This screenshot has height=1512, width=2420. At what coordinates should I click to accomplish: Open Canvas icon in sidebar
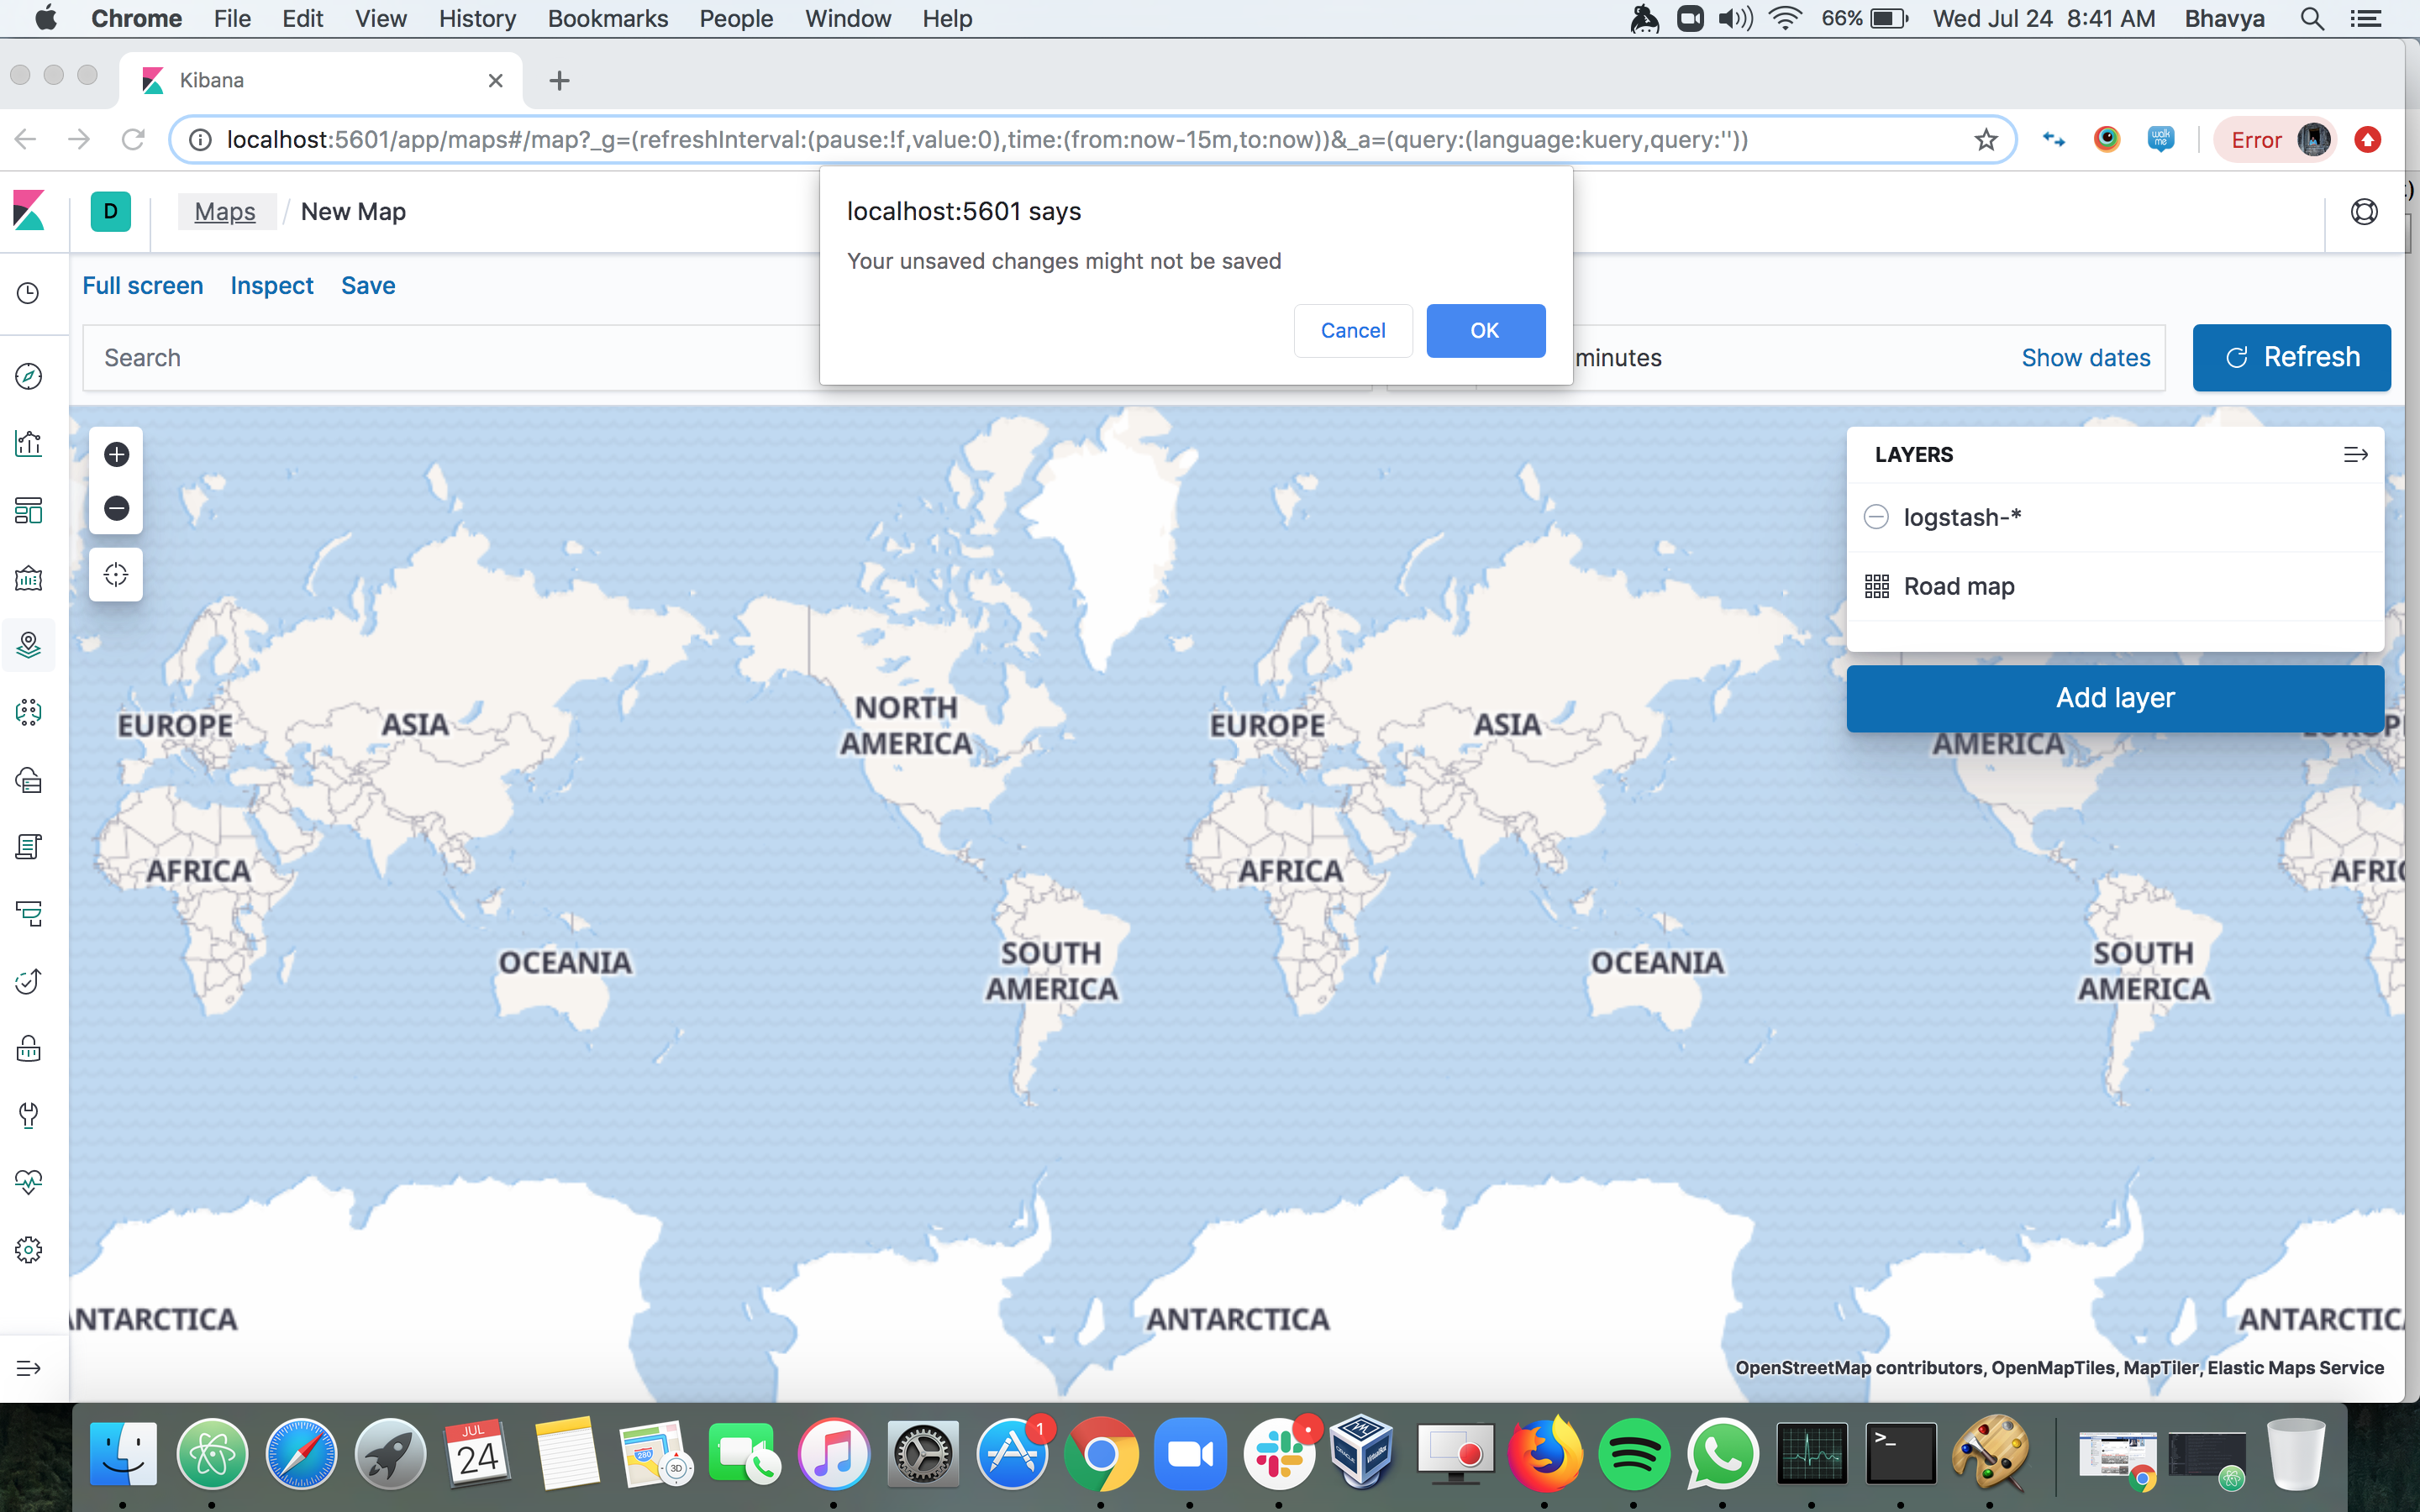(28, 577)
